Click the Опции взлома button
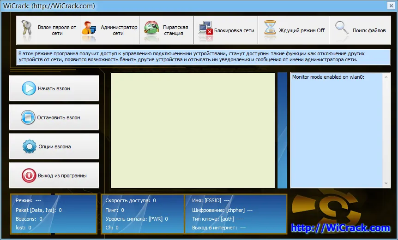This screenshot has width=398, height=240. coord(54,146)
